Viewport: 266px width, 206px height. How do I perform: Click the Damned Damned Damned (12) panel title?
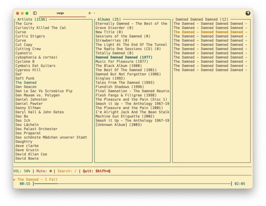point(202,19)
